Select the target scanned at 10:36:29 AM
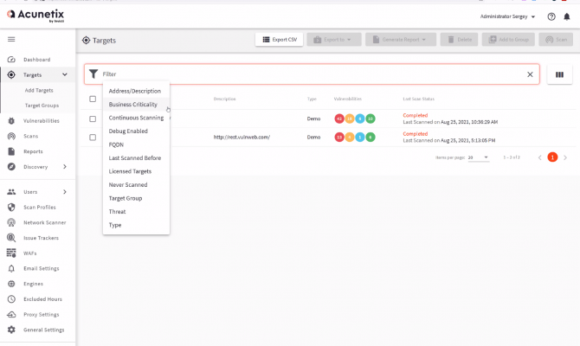The height and width of the screenshot is (346, 580). (x=93, y=119)
